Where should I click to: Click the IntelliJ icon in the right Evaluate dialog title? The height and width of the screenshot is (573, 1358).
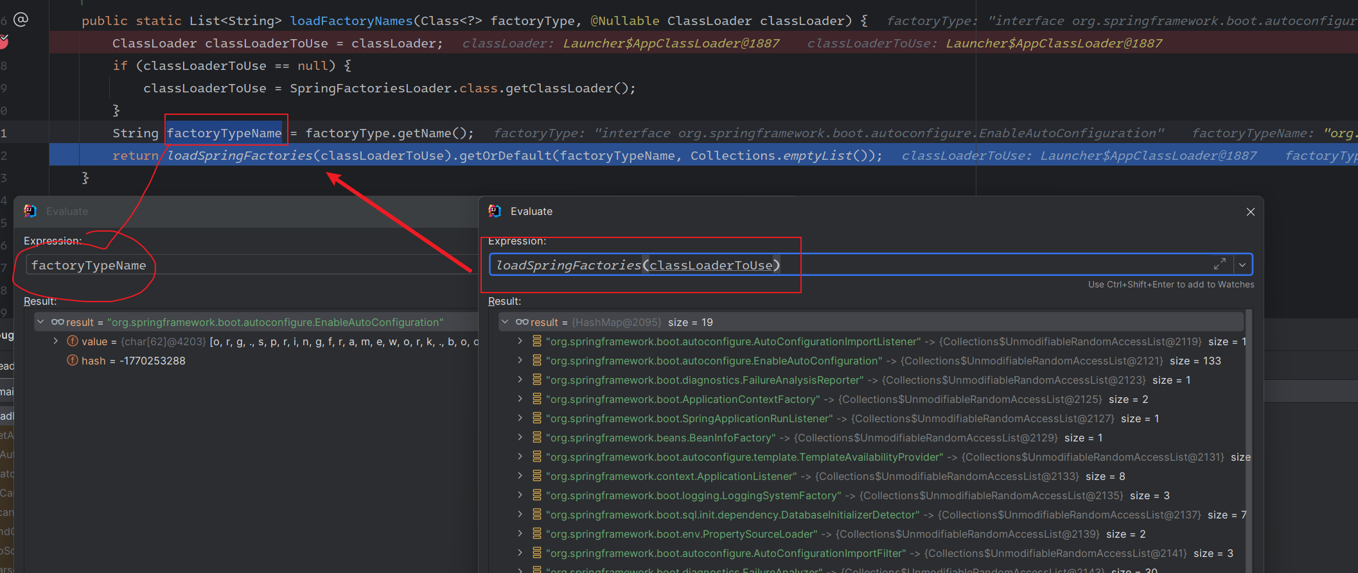(495, 211)
